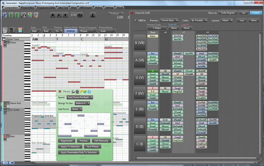Open the Strings To Use dropdown

82,103
